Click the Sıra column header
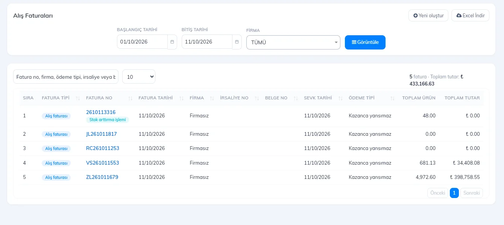 coord(28,98)
